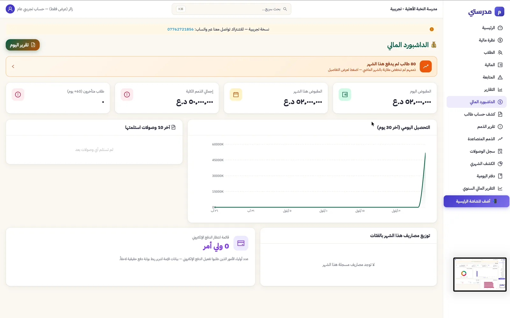Viewport: 510px width, 318px height.
Task: Click the search magnifier icon
Action: tap(285, 9)
